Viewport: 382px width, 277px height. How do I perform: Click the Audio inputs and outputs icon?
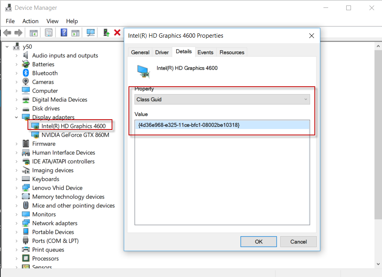[26, 55]
